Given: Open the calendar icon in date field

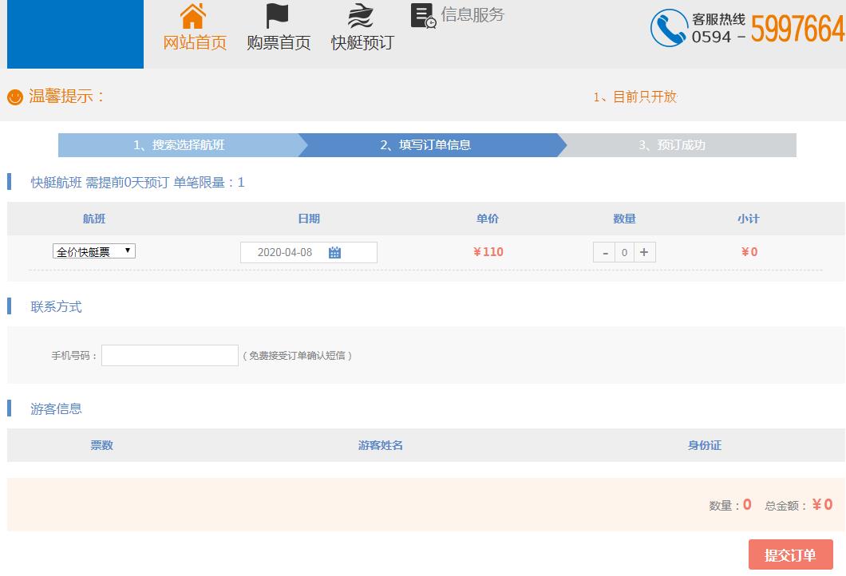Looking at the screenshot, I should pos(334,252).
